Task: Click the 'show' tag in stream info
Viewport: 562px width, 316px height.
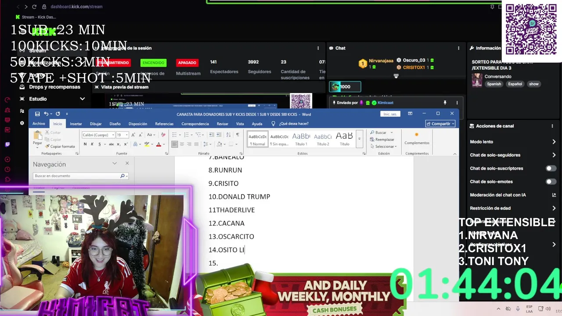Action: 534,84
